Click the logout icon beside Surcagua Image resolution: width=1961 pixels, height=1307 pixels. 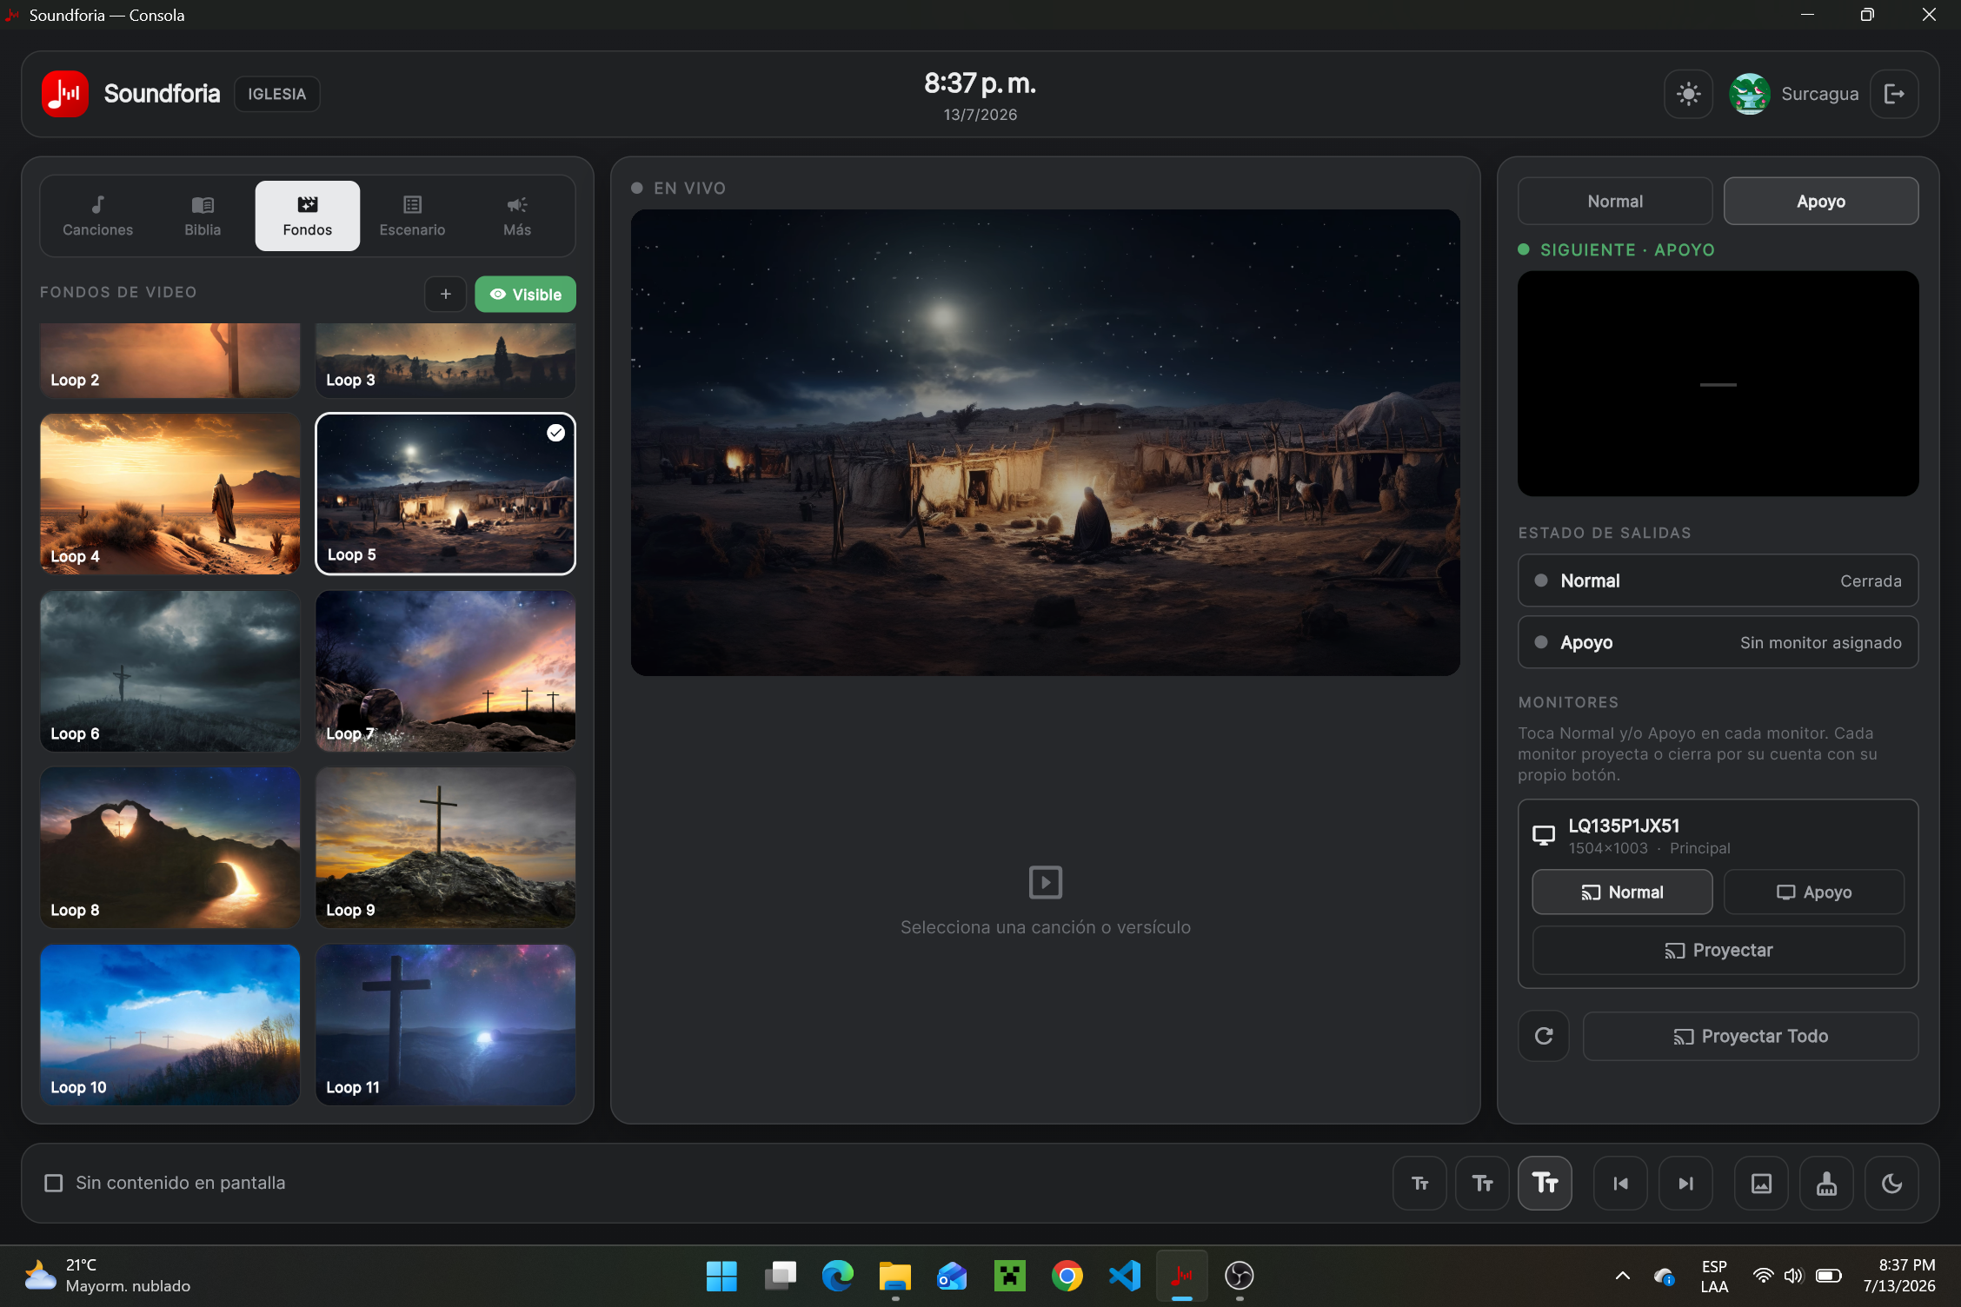[1894, 94]
